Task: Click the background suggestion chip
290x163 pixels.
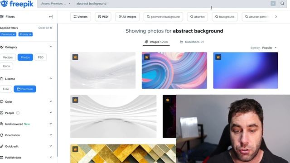Action: coord(225,17)
